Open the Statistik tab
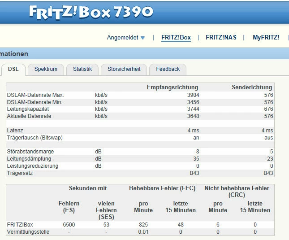The height and width of the screenshot is (240, 289). [x=82, y=69]
